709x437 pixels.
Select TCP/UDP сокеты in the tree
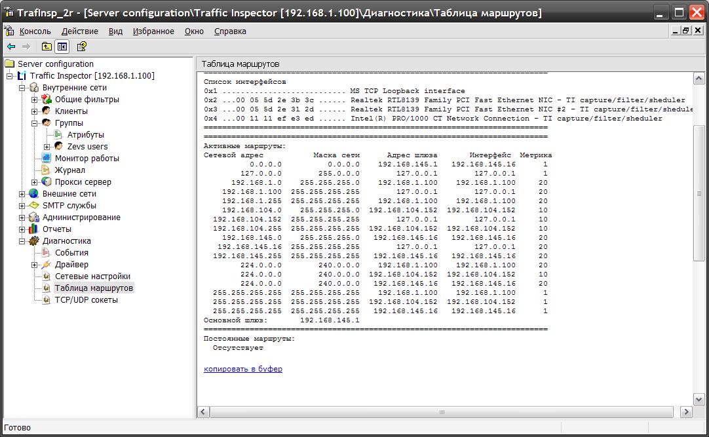coord(86,300)
